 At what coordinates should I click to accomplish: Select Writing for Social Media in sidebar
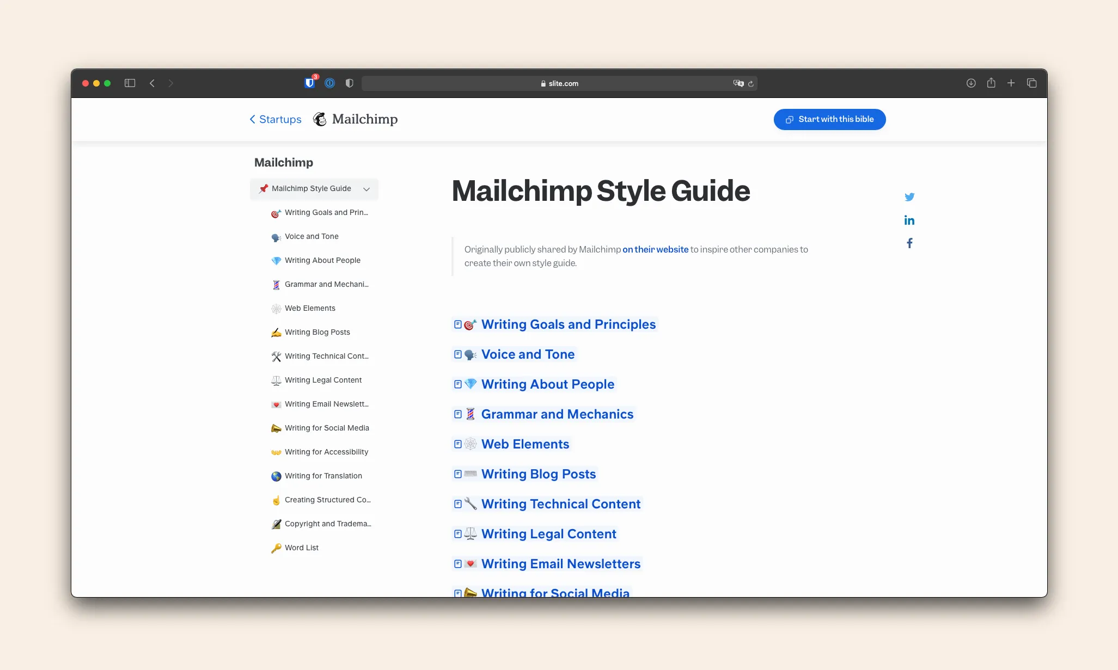pos(321,428)
